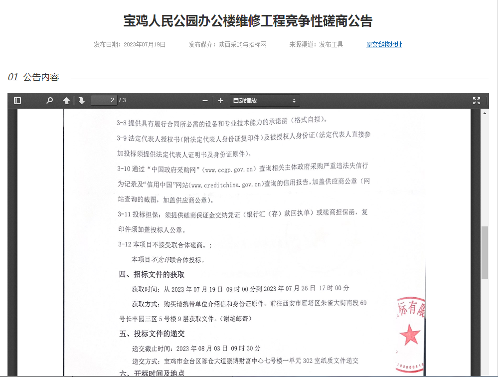The image size is (498, 377).
Task: Click the line starting with 递交方式
Action: click(x=245, y=361)
